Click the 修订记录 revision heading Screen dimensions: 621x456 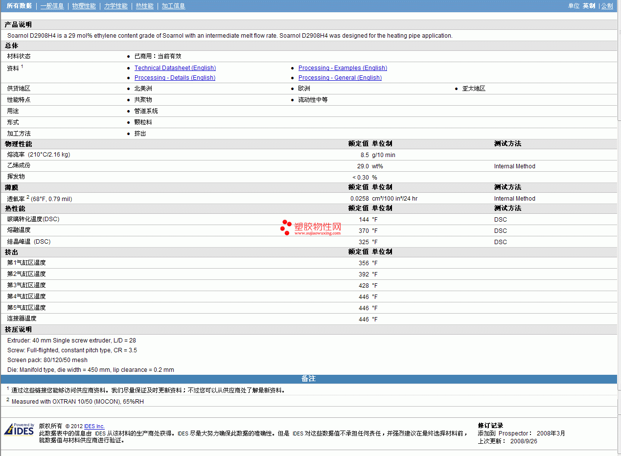click(x=490, y=426)
